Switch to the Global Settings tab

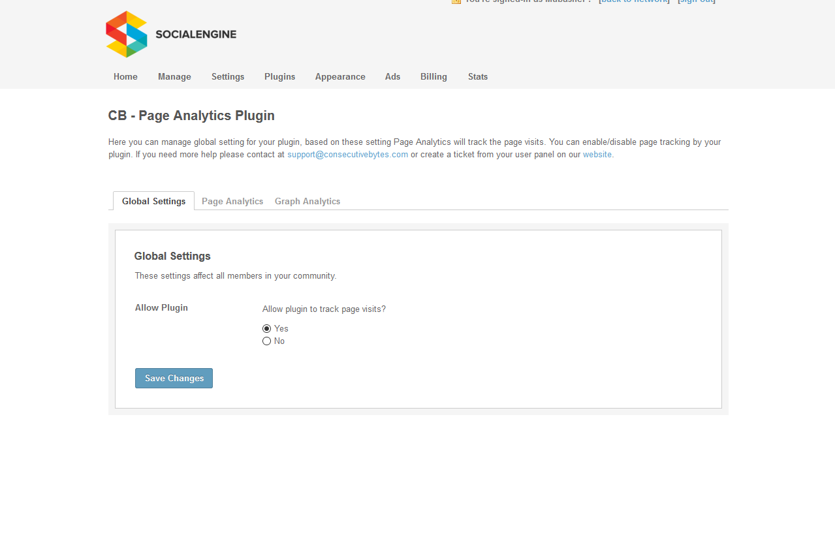[x=153, y=202]
